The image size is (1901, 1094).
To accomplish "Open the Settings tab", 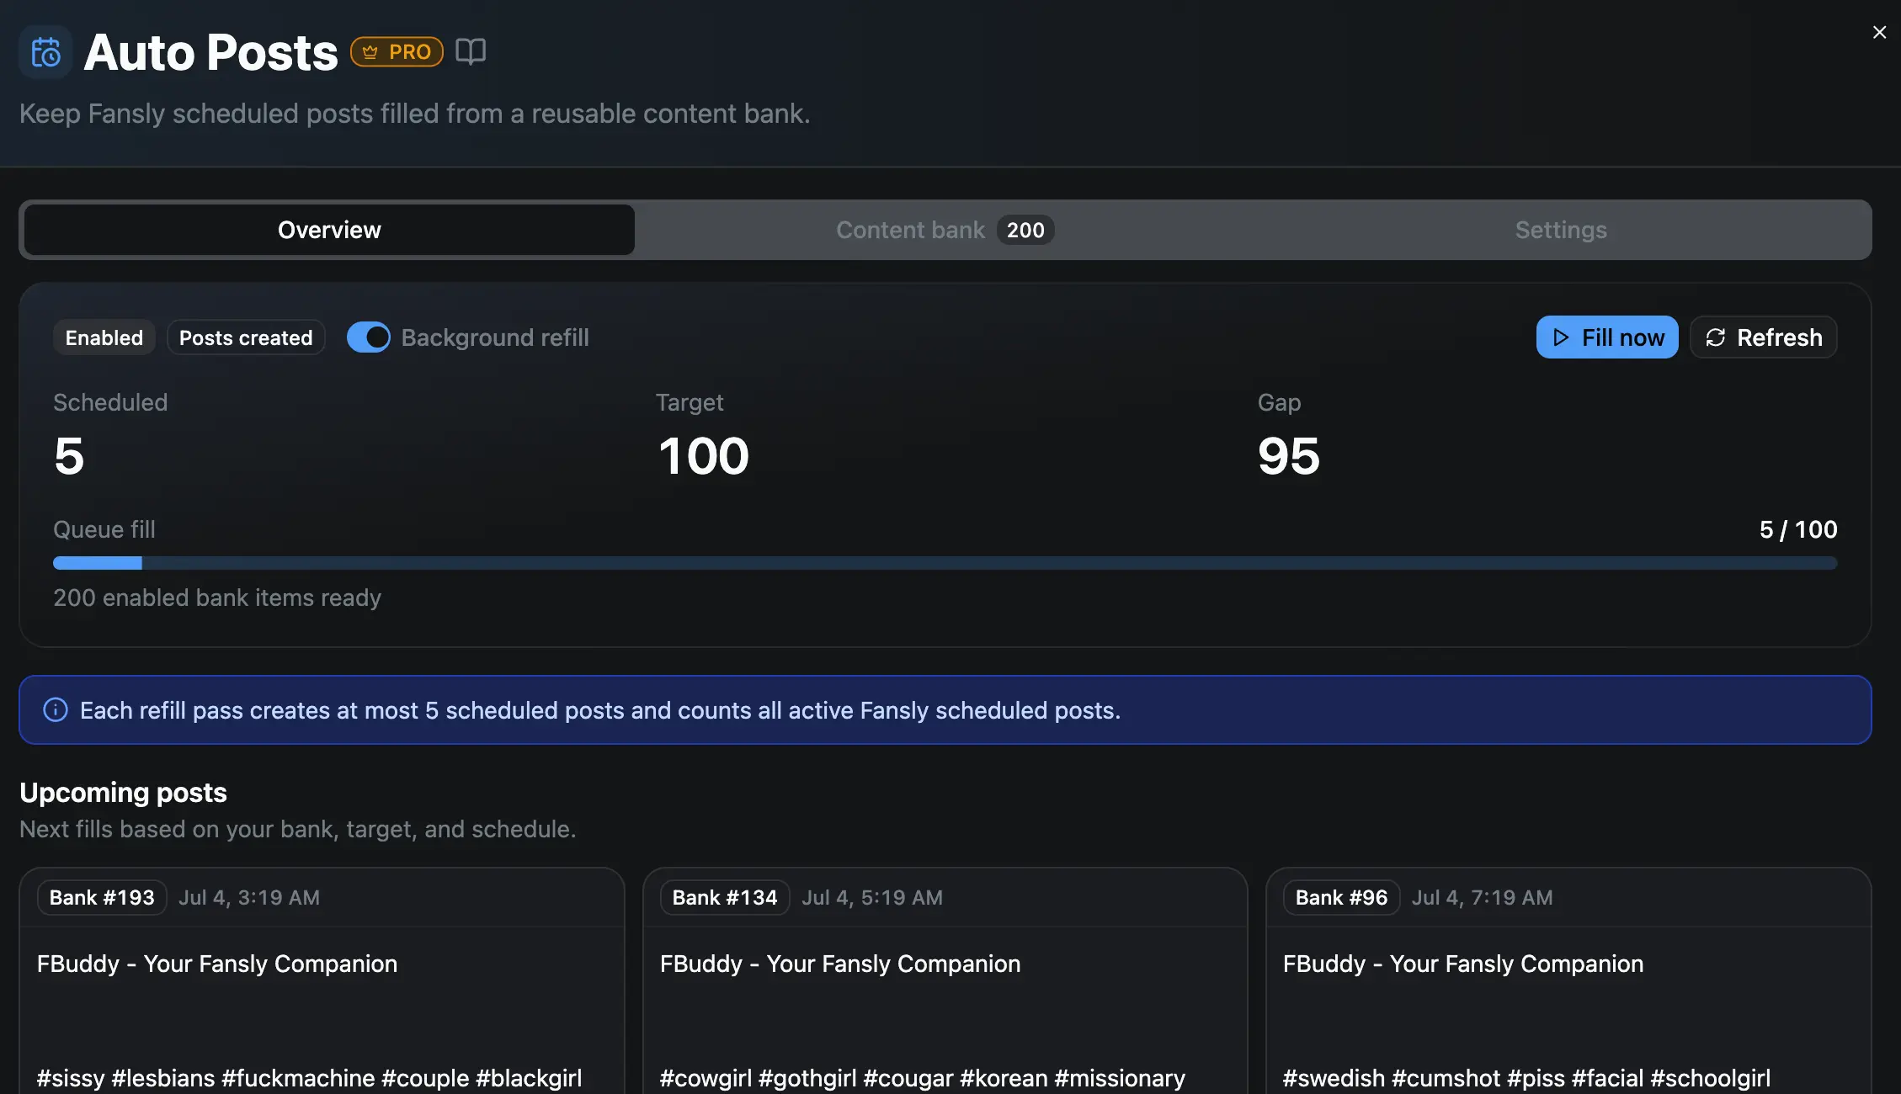I will click(1561, 230).
